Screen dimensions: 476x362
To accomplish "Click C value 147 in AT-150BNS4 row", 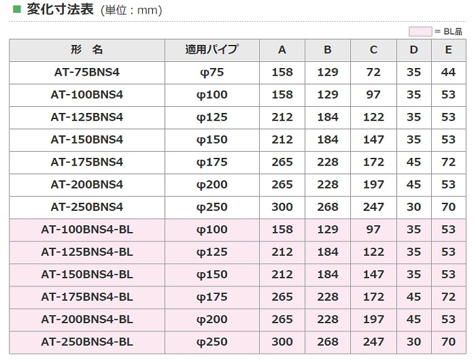I will point(374,139).
